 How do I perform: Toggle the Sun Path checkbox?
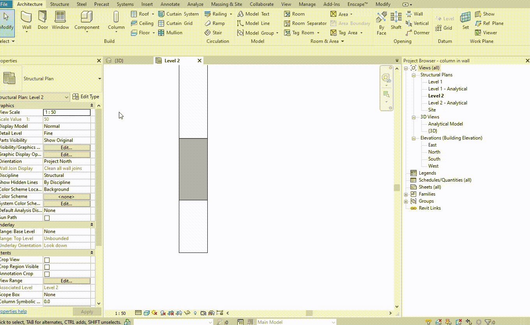point(47,218)
